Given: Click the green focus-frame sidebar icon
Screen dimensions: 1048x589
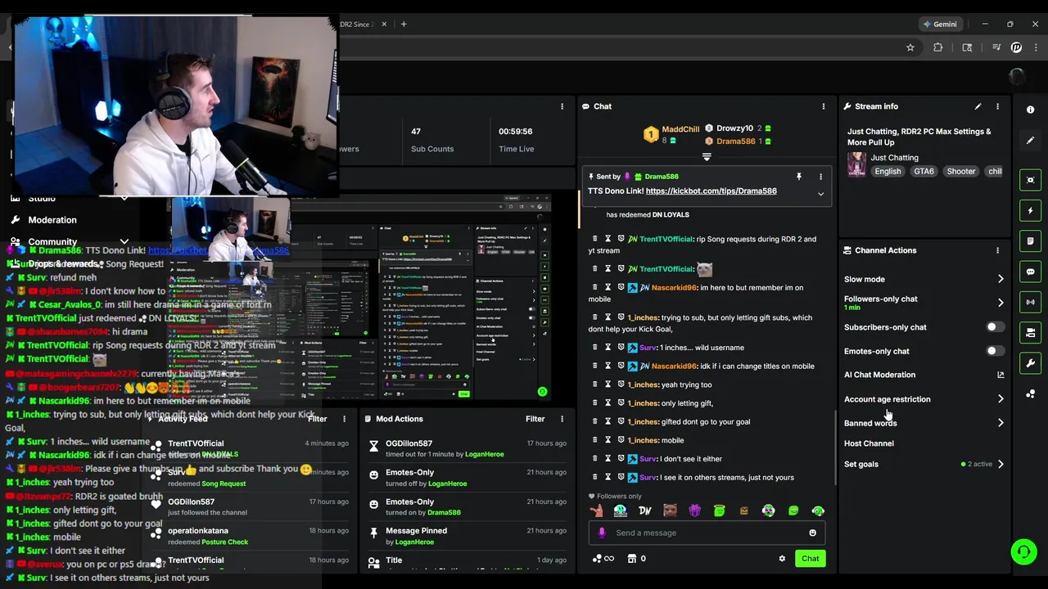Looking at the screenshot, I should point(1030,180).
